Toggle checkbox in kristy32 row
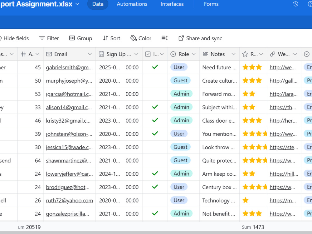 [x=155, y=120]
